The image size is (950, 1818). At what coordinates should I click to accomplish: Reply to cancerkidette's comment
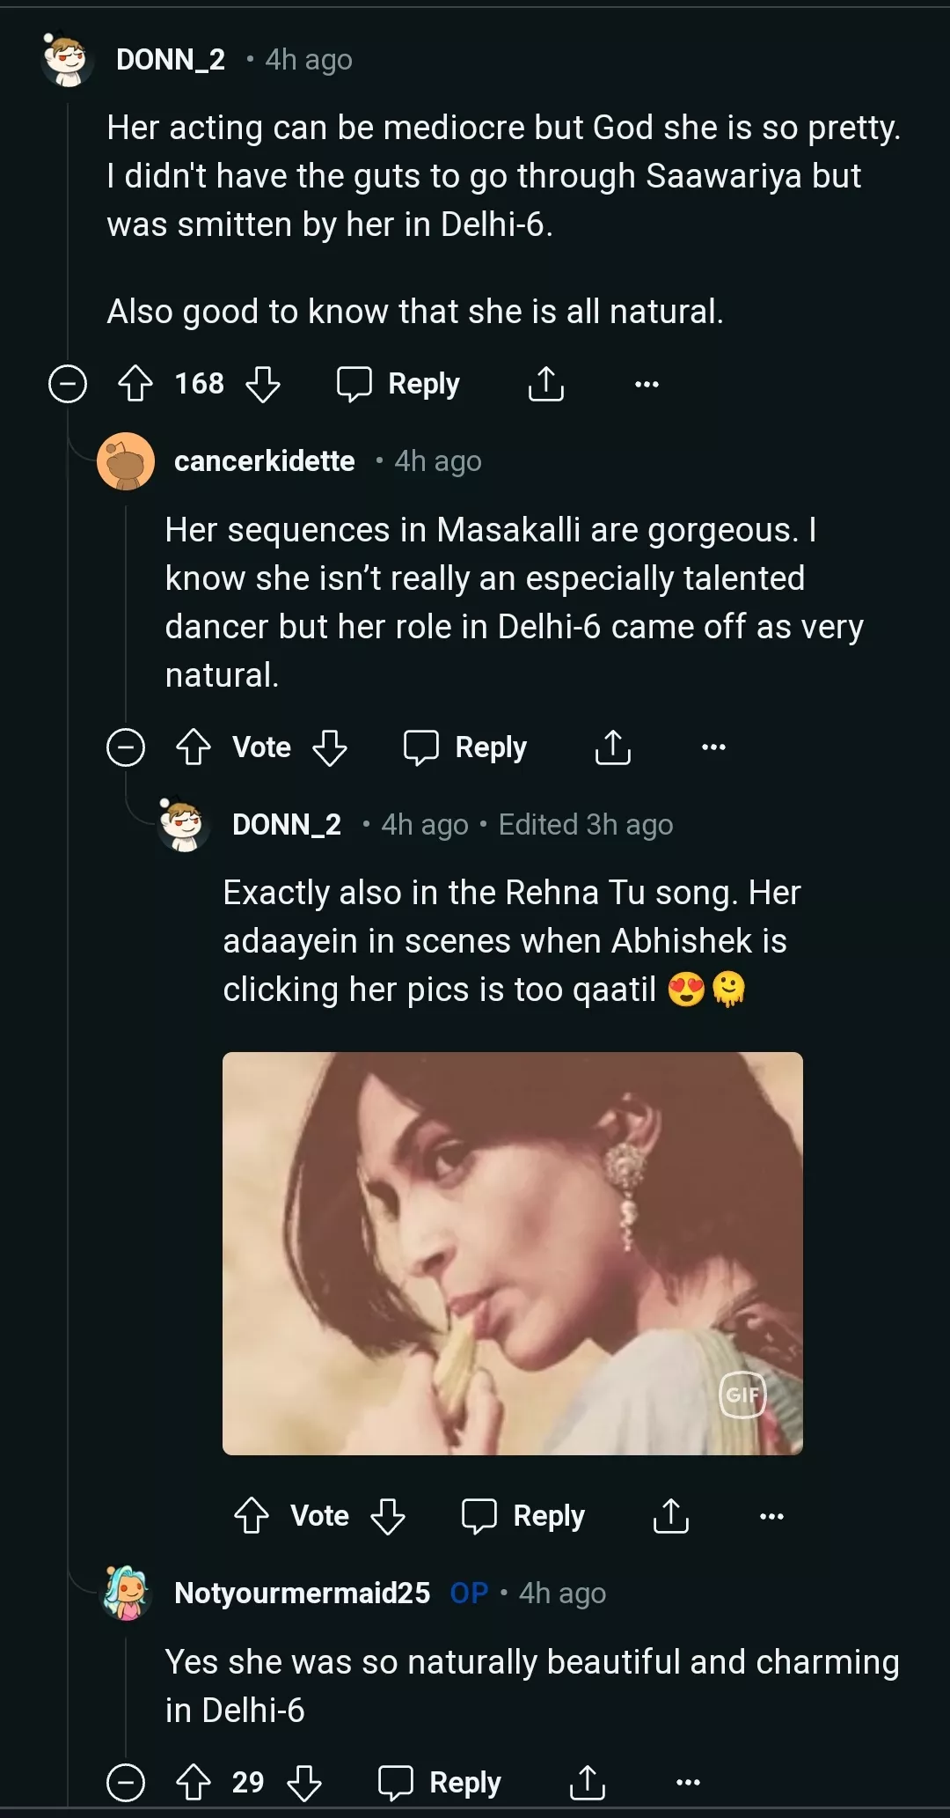[465, 747]
